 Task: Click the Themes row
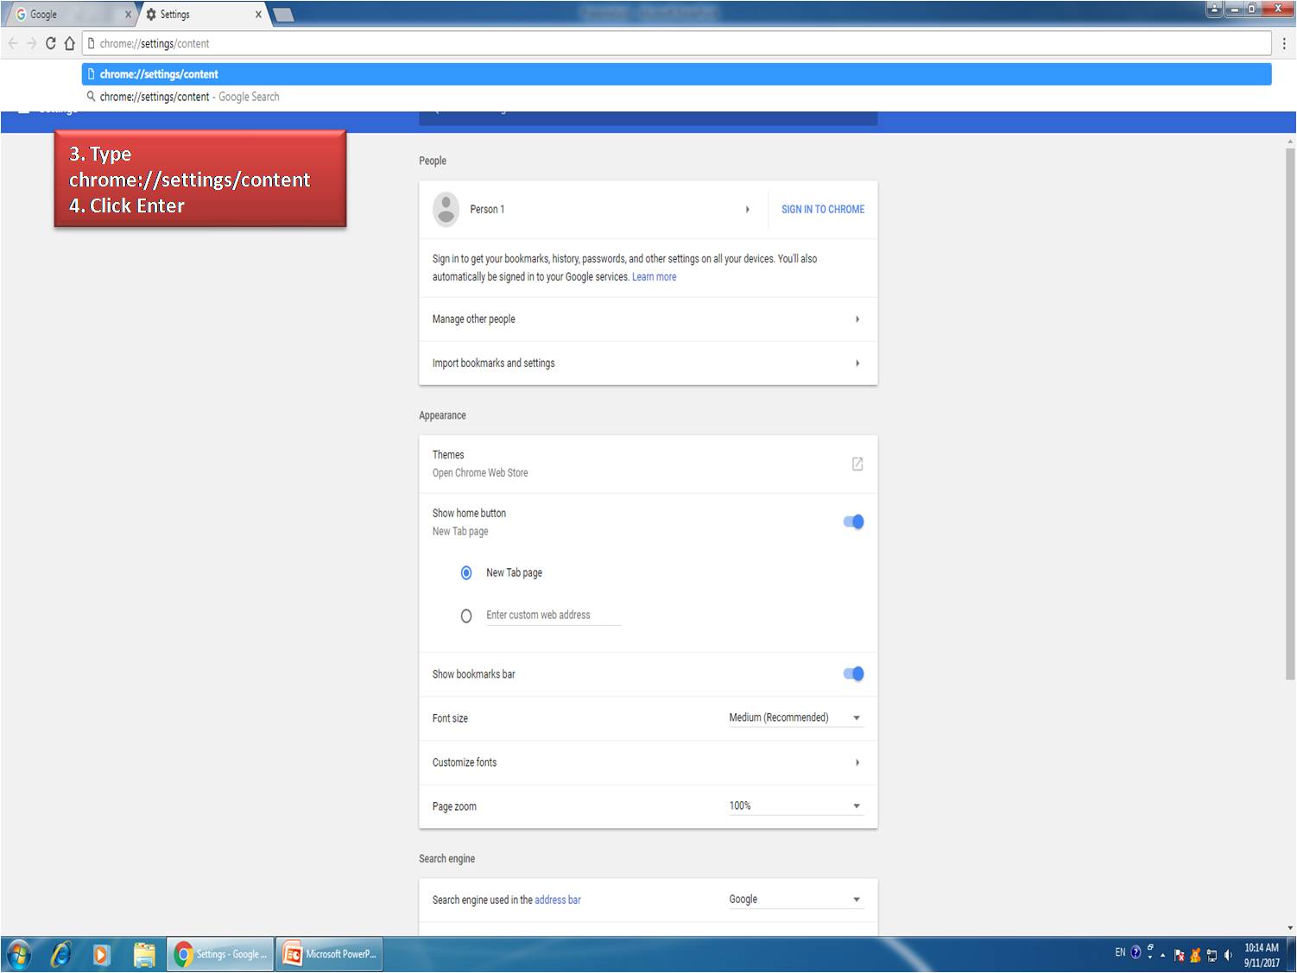(x=648, y=464)
